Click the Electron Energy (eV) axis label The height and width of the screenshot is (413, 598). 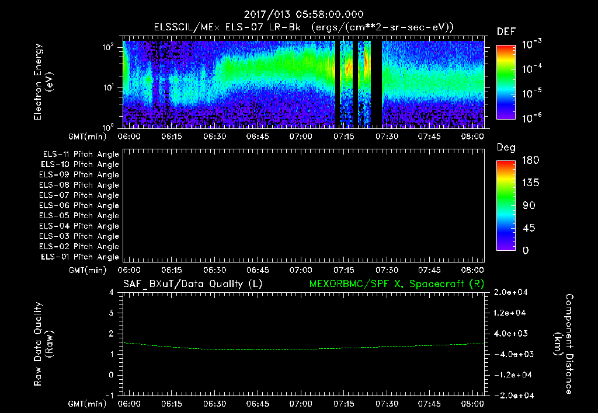point(43,82)
